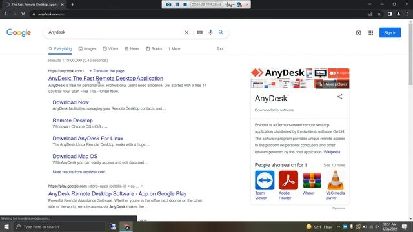Open the Wikipedia link

pyautogui.click(x=332, y=152)
